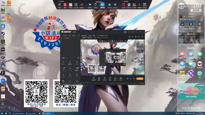Open the toolbox tool with green badge
Viewport: 205px width, 115px height.
point(77,69)
